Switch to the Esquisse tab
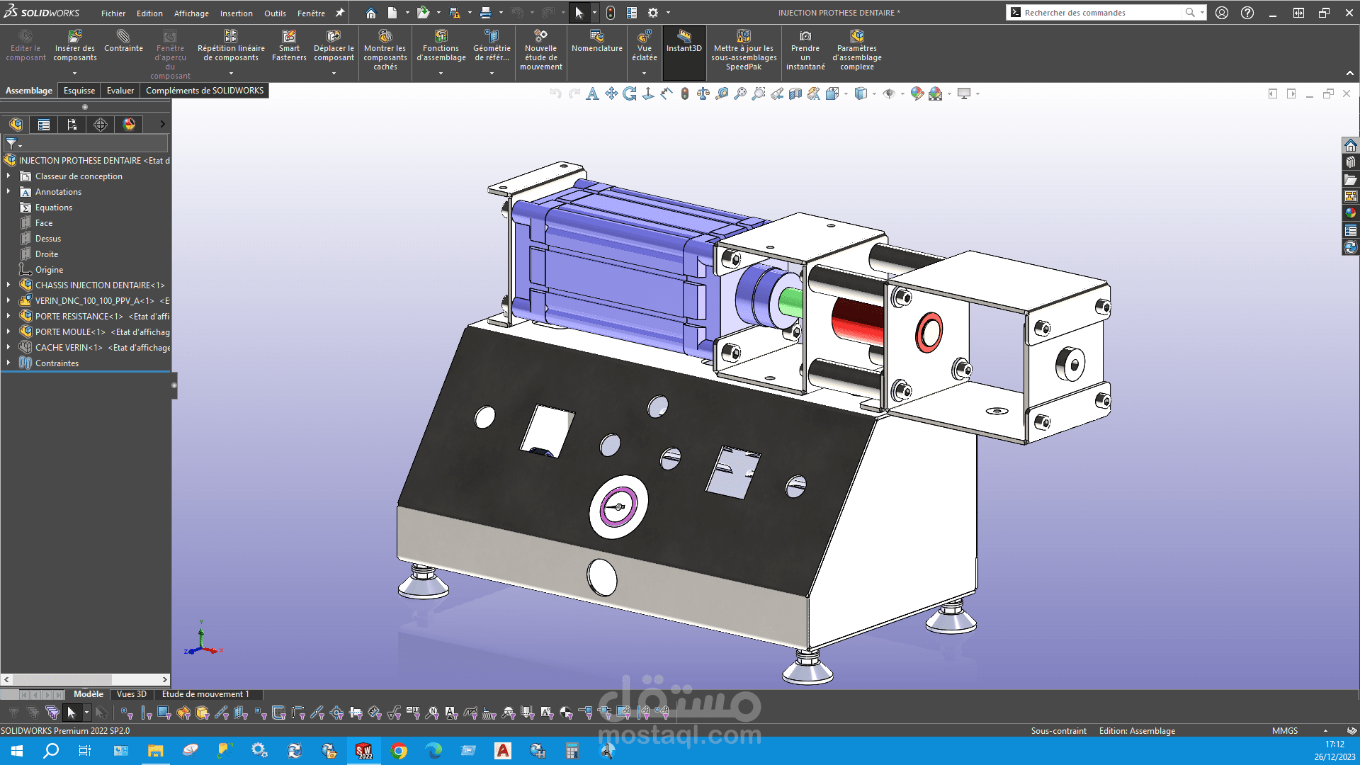Image resolution: width=1360 pixels, height=765 pixels. [x=79, y=91]
